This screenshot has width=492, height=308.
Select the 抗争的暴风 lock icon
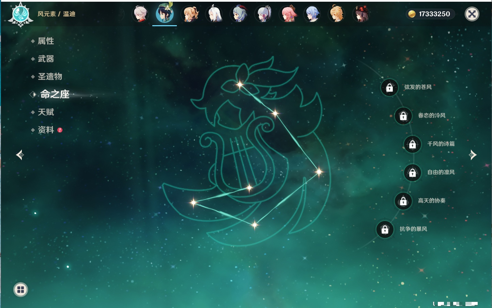pos(385,229)
